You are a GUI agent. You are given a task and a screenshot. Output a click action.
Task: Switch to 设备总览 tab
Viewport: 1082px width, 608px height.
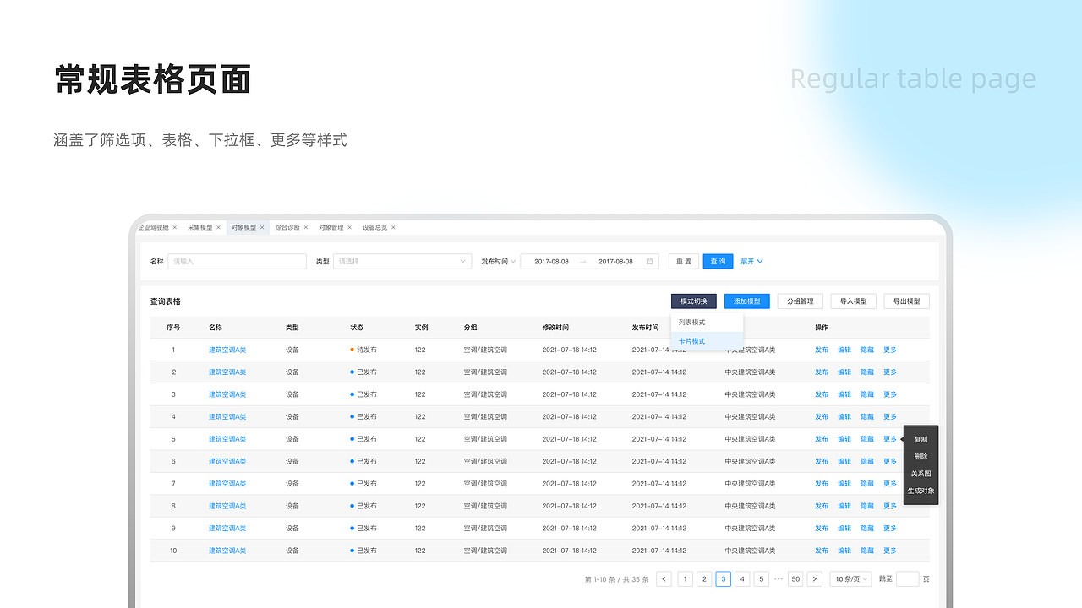coord(375,228)
